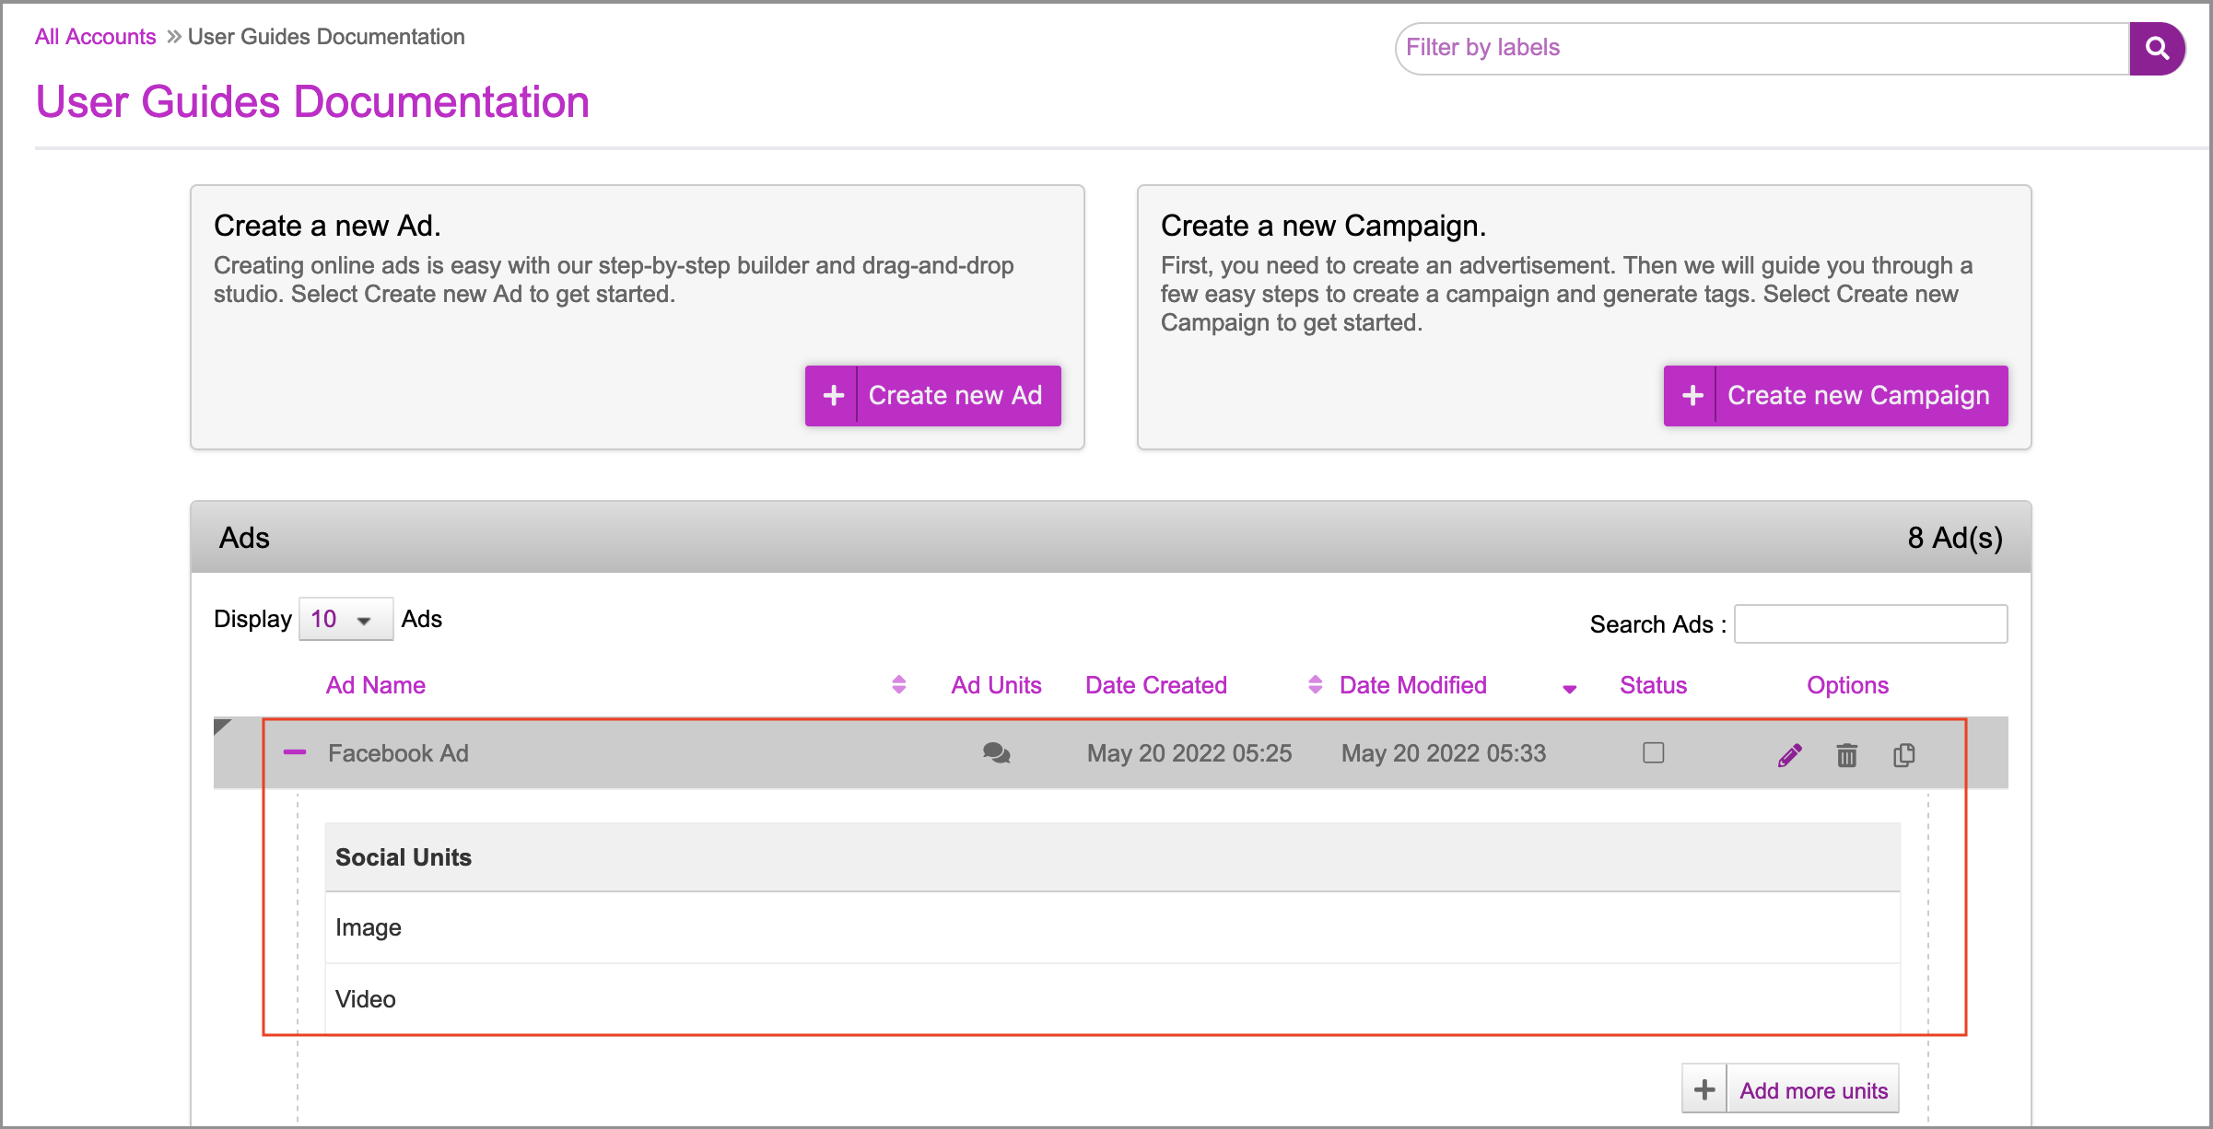
Task: Duplicate Facebook Ad with copy icon
Action: [x=1903, y=755]
